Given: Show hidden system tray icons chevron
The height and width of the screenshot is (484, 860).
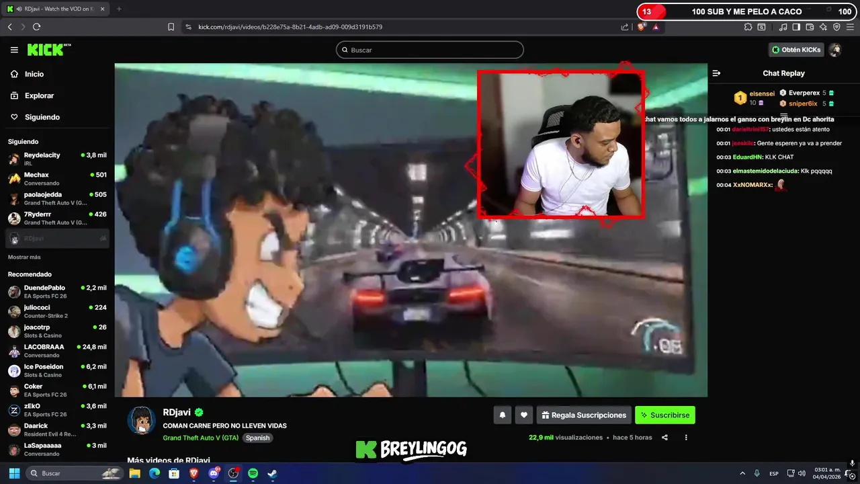Looking at the screenshot, I should (742, 473).
